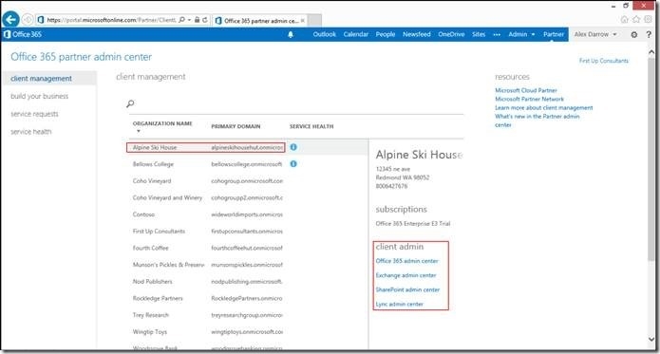This screenshot has width=660, height=354.
Task: Open Sites from the top navigation
Action: click(x=479, y=34)
